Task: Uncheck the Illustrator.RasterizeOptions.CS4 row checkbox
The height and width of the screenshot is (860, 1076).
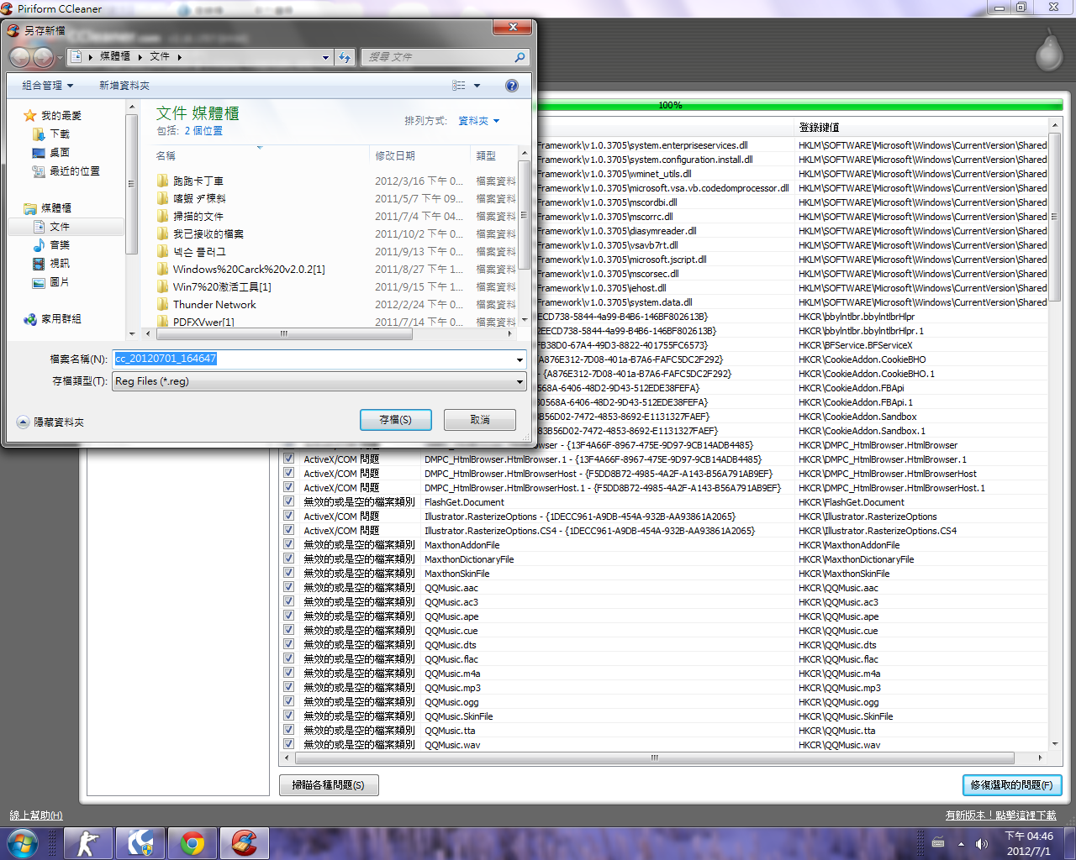Action: pos(288,530)
